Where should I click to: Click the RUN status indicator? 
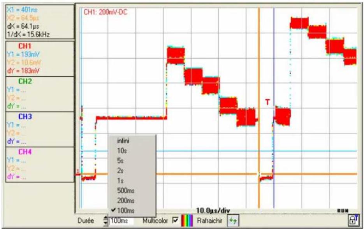pos(343,210)
